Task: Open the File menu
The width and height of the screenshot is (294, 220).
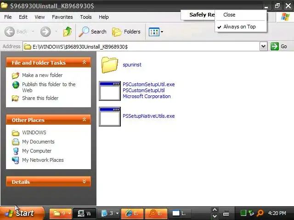Action: (8, 17)
